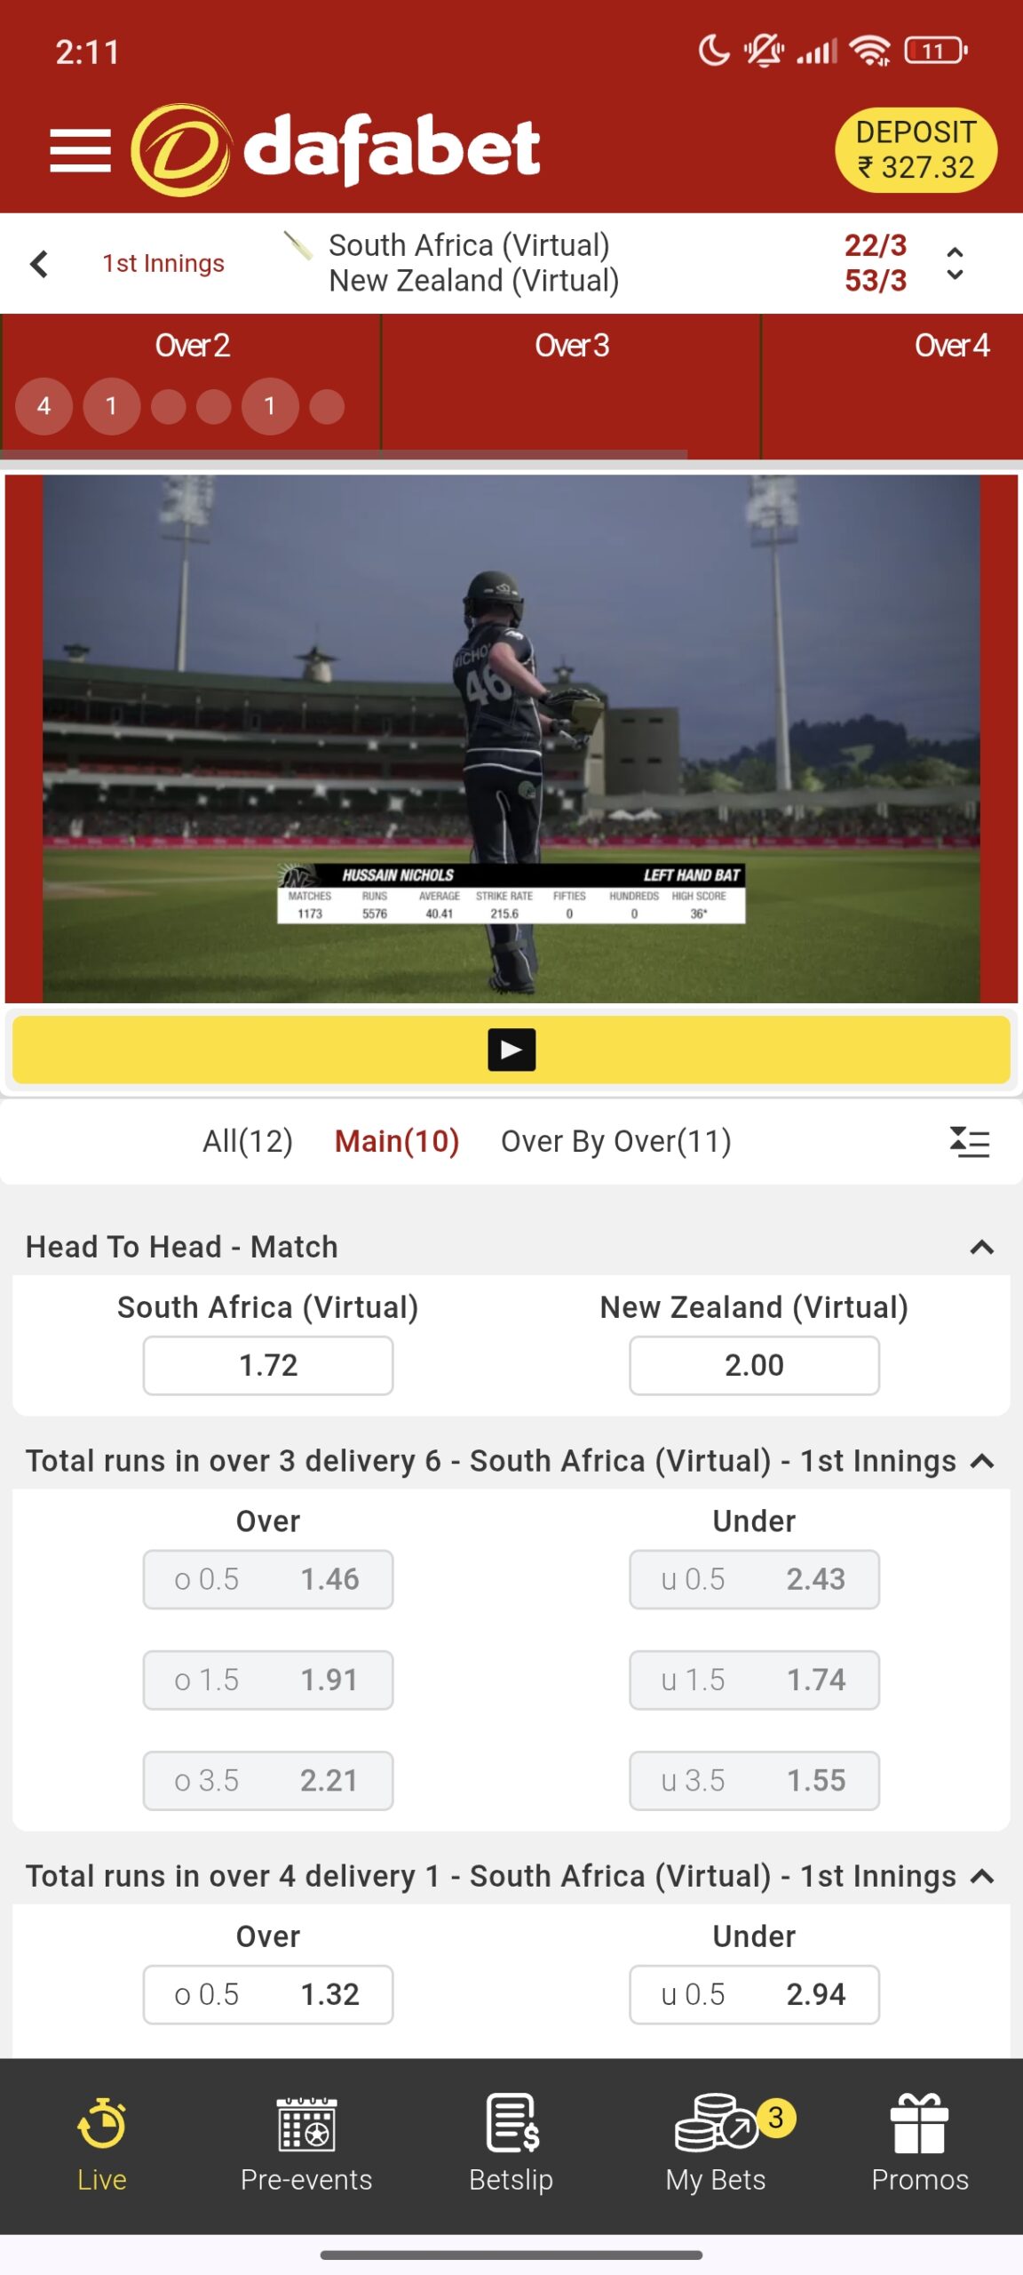Open the Live section icon
The image size is (1023, 2275).
[x=102, y=2124]
